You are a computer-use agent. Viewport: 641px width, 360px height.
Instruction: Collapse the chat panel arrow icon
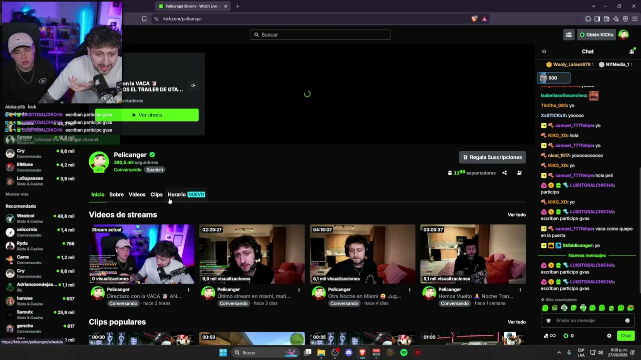(x=544, y=51)
